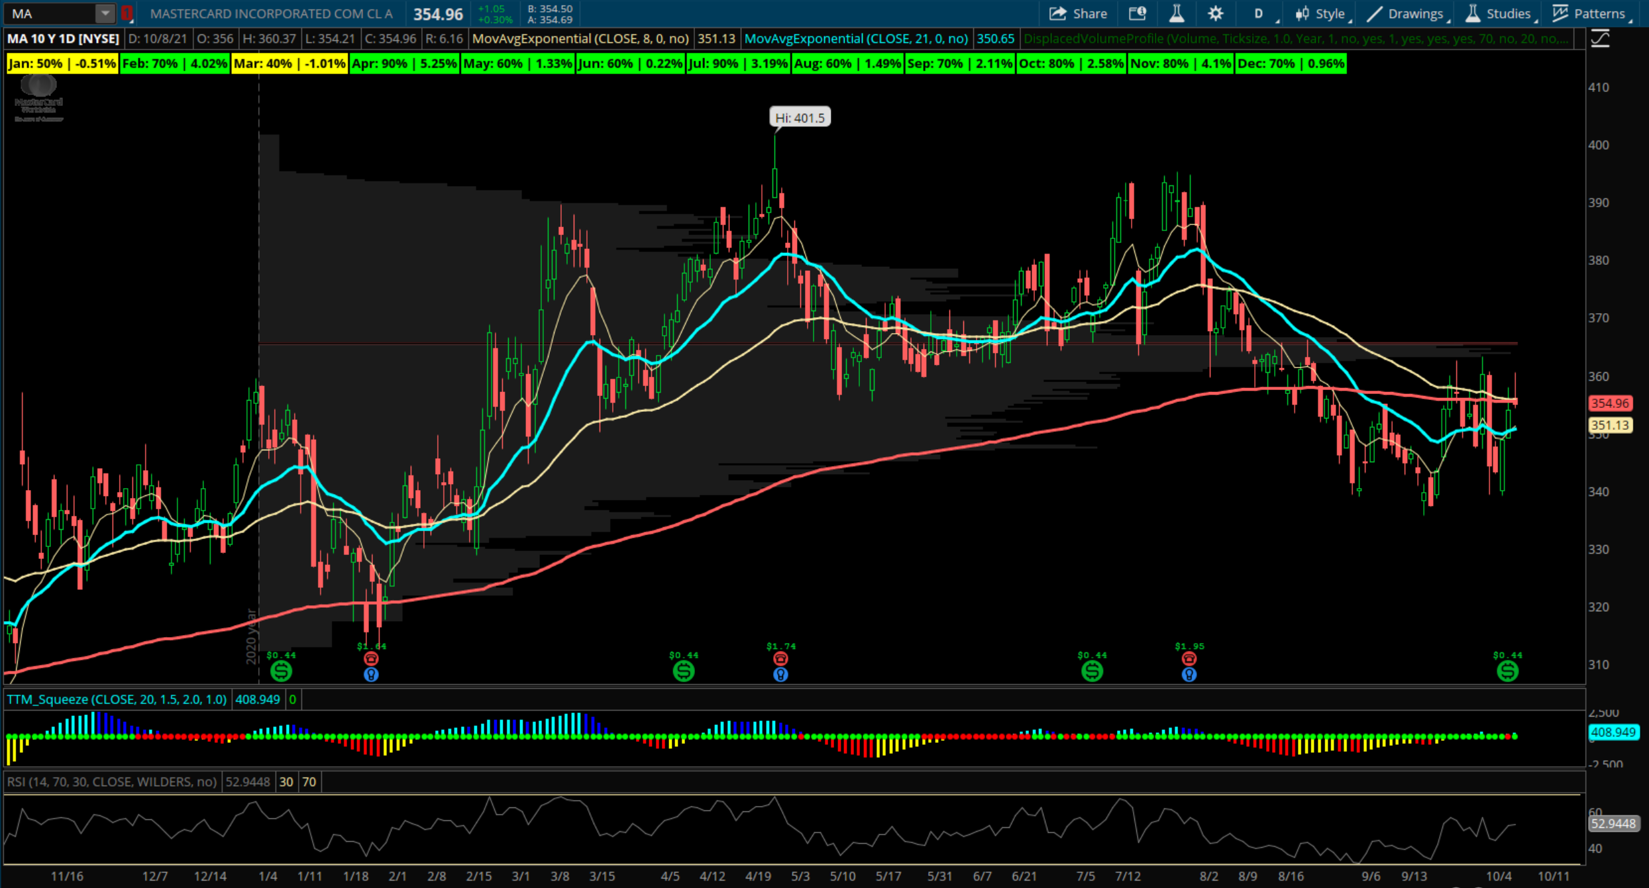
Task: Click the MASTERCARD INCORPORATED COM CL A description
Action: tap(271, 13)
